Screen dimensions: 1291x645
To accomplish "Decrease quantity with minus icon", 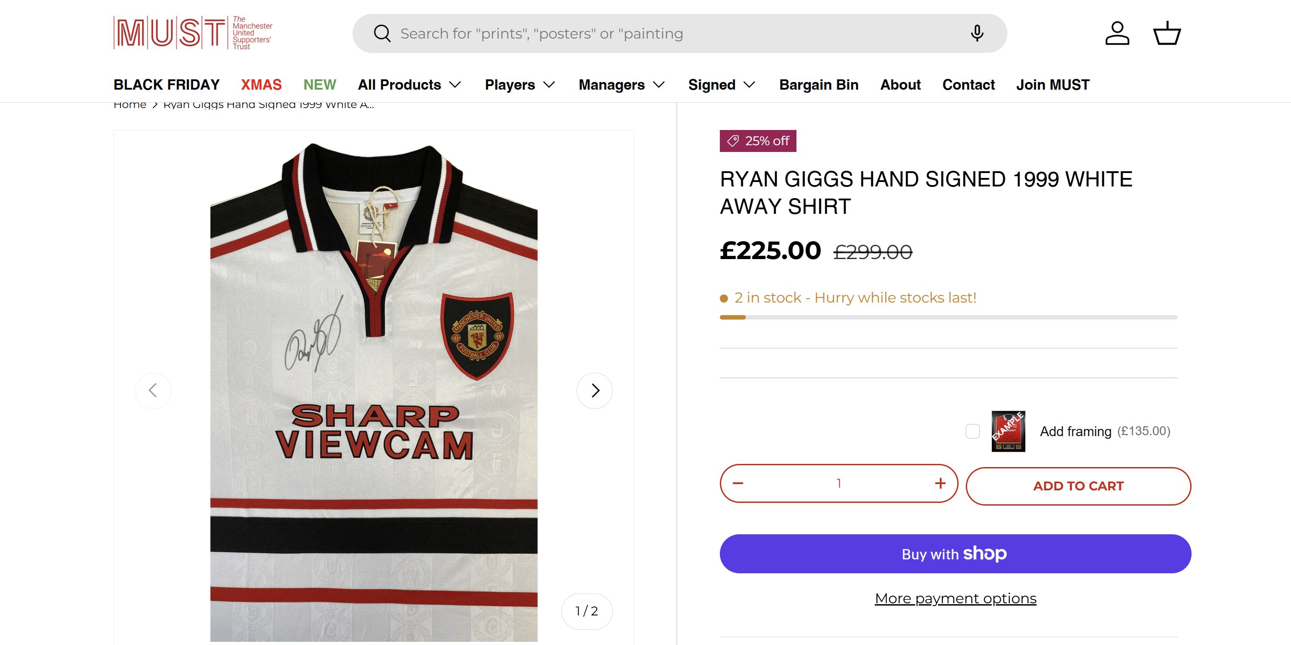I will 738,484.
